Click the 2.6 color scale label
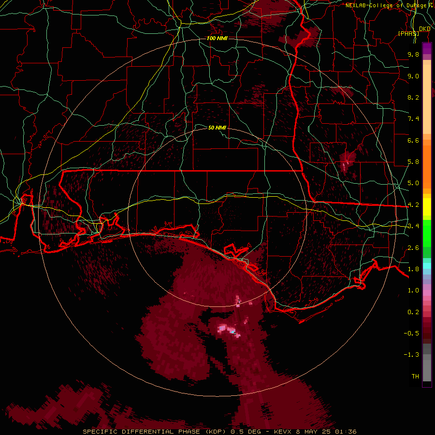 tap(413, 248)
